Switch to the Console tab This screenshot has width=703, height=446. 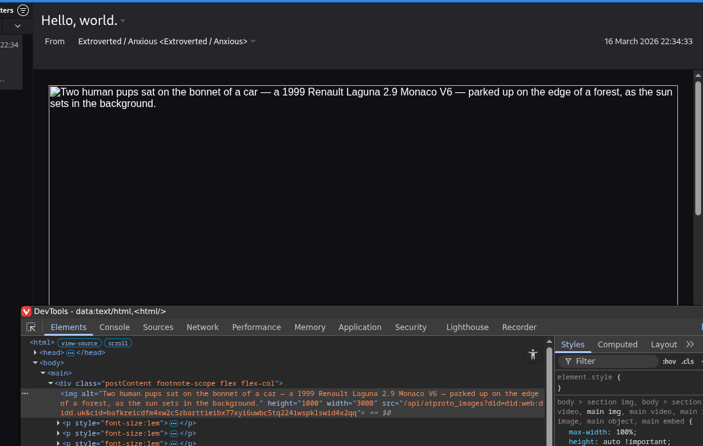coord(115,327)
